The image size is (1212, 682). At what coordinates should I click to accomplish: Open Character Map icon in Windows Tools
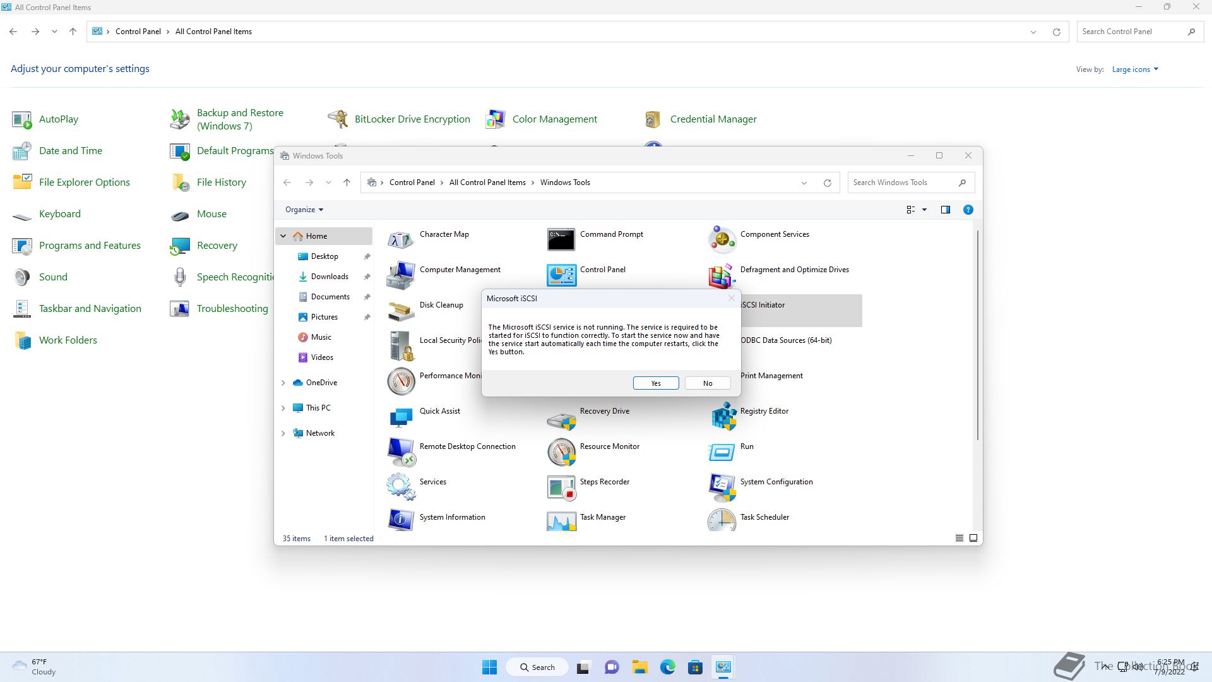pos(401,239)
